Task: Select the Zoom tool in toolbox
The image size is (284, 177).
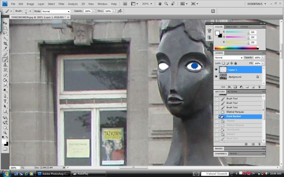Action: 5,133
